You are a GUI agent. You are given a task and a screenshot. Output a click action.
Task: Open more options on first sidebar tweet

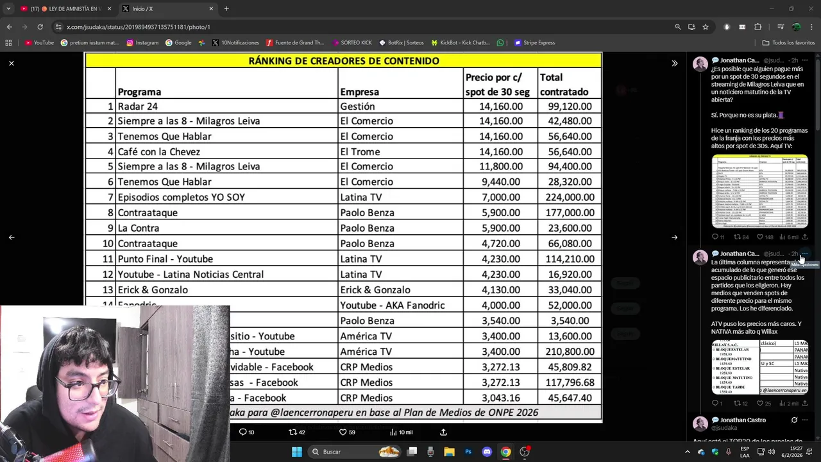click(805, 60)
